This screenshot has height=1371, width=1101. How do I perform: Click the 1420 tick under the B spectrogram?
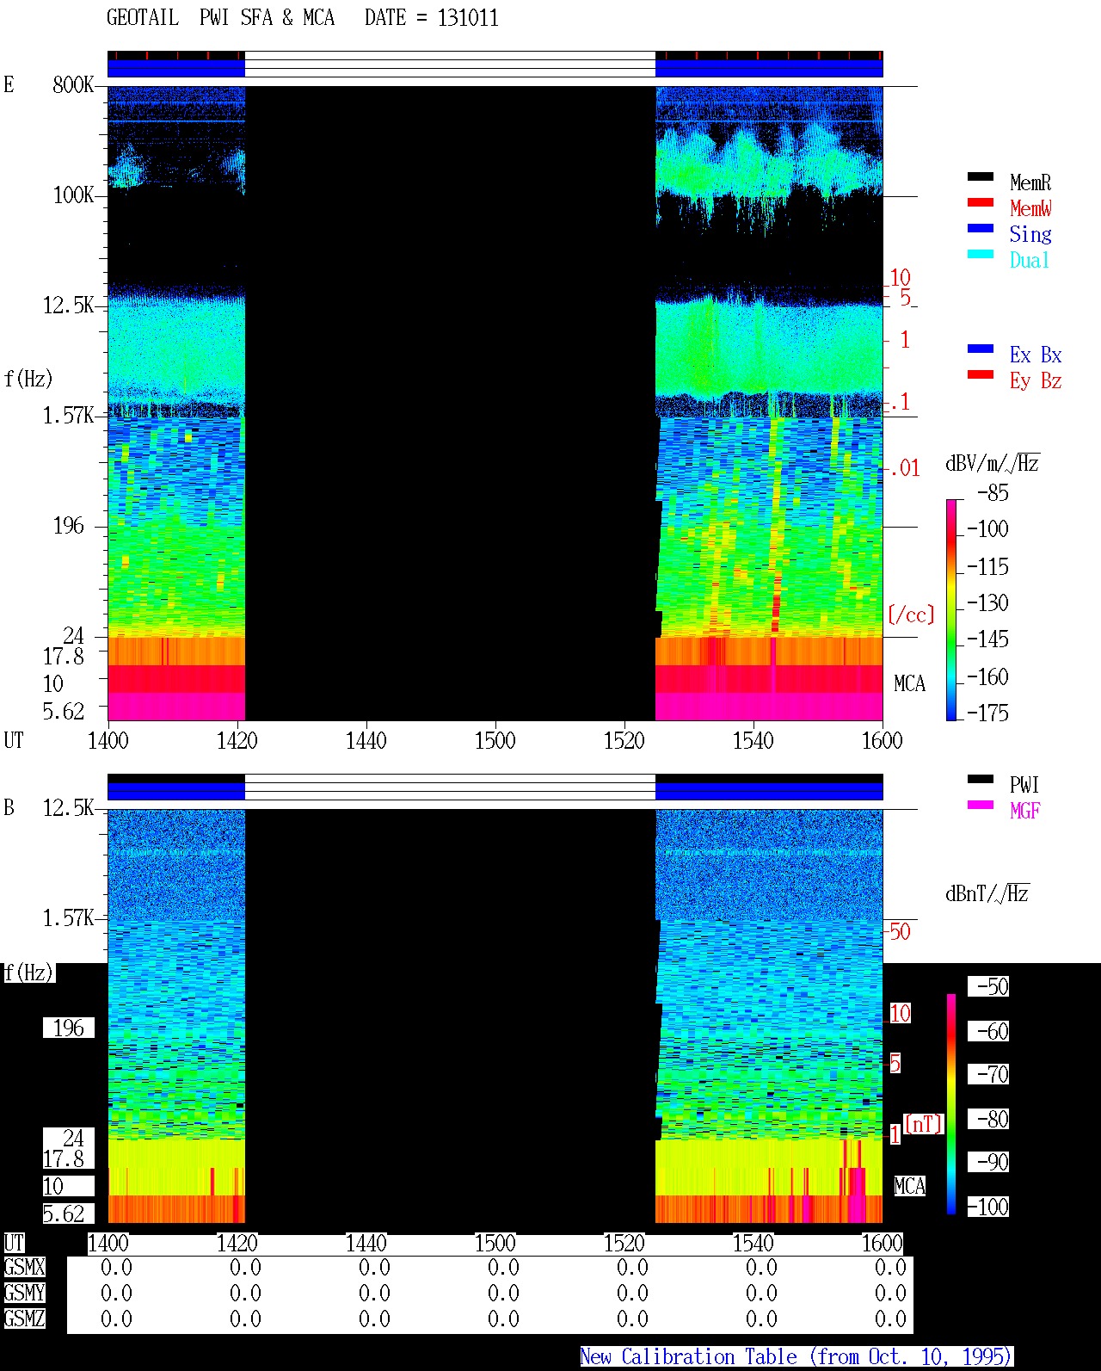tap(237, 1243)
